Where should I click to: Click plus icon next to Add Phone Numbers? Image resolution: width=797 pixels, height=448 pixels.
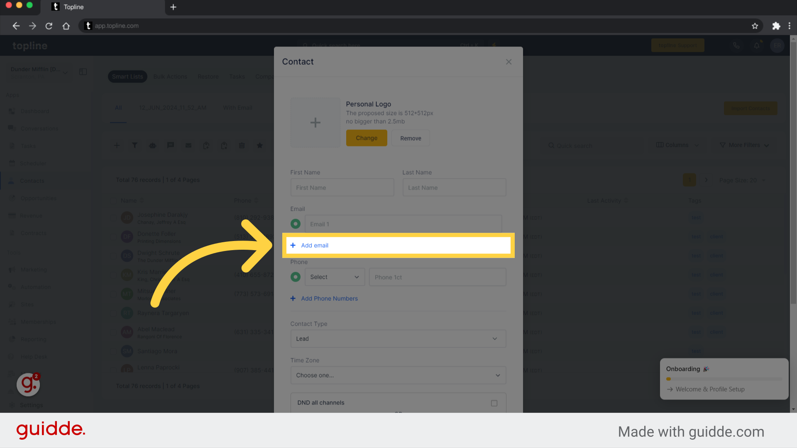(x=293, y=298)
